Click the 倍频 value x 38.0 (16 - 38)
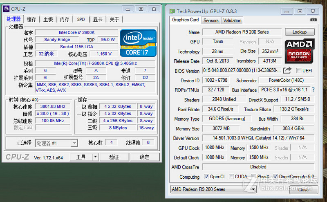Viewport: 327px width, 202px height. (x=53, y=114)
